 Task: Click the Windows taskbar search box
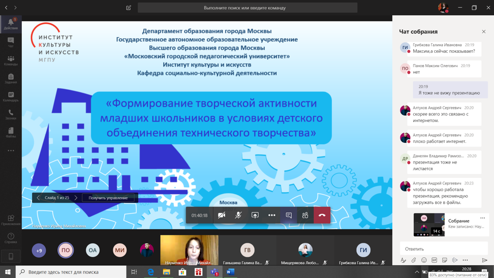71,272
